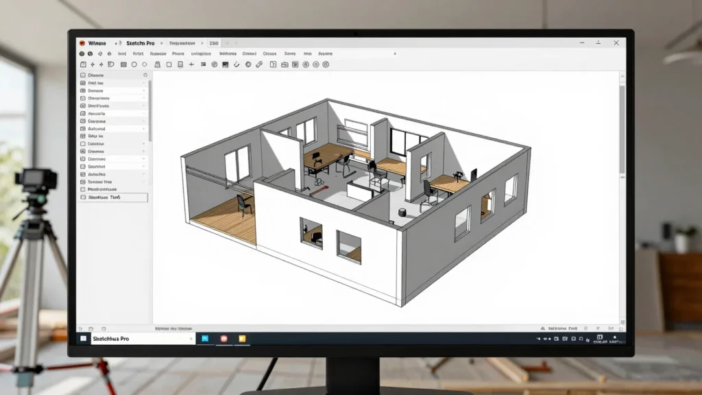Click the folder icon in the toolbar
This screenshot has height=395, width=702.
pyautogui.click(x=285, y=64)
